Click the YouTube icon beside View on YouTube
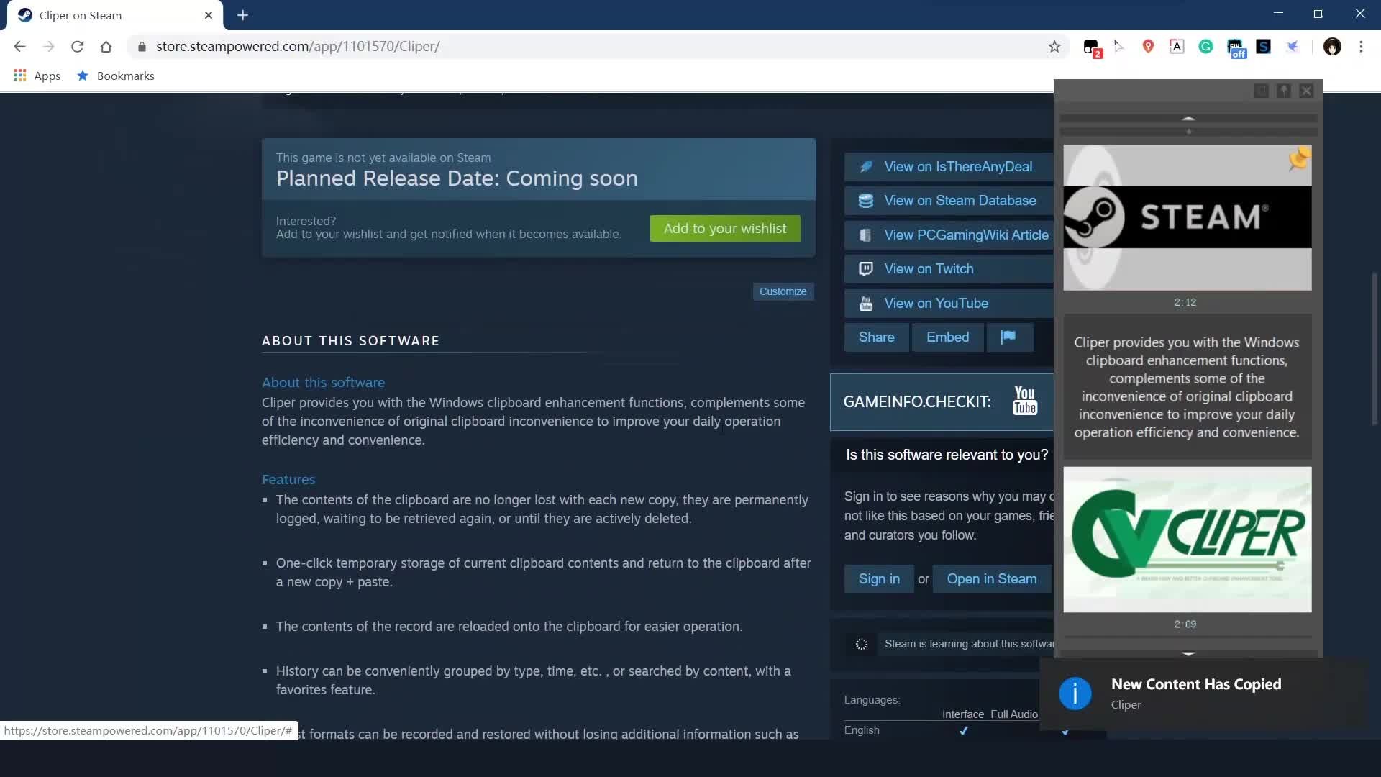 866,304
